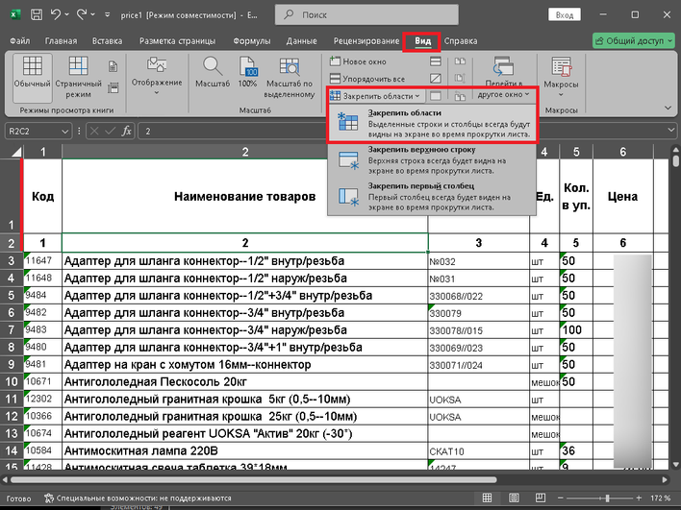Click Масштаб по выделенному icon
The image size is (681, 510).
pyautogui.click(x=290, y=77)
